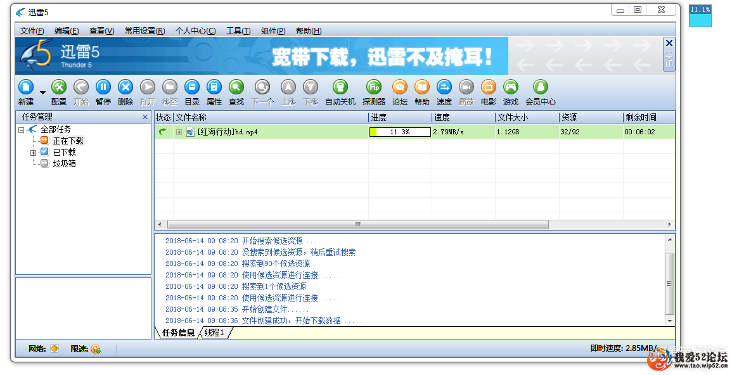The width and height of the screenshot is (732, 375).
Task: Click log line 开始创建文件
Action: [x=276, y=309]
